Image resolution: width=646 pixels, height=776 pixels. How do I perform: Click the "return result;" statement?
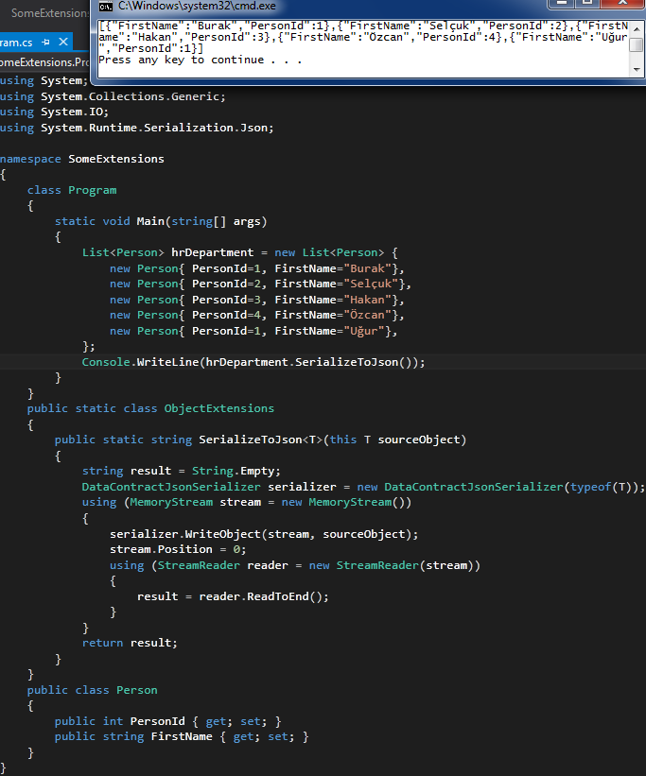point(130,643)
